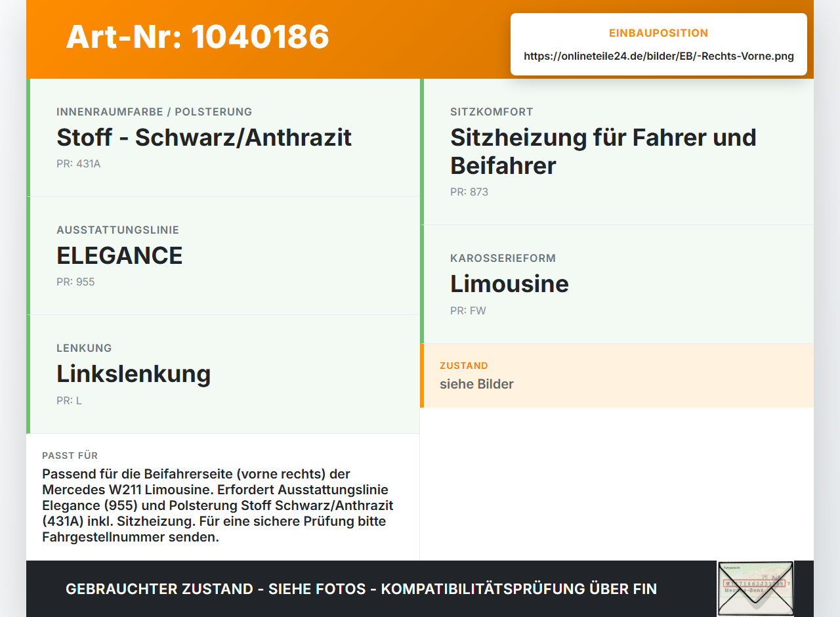Click the PR: L code

tap(69, 400)
